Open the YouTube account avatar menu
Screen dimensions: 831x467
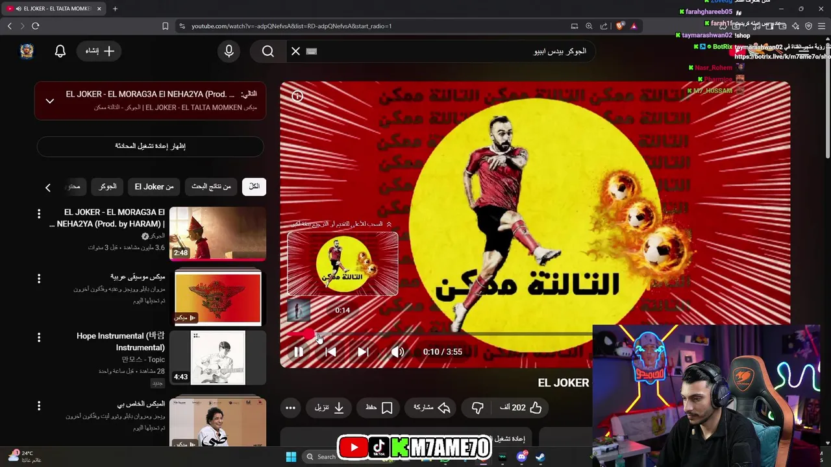[27, 51]
